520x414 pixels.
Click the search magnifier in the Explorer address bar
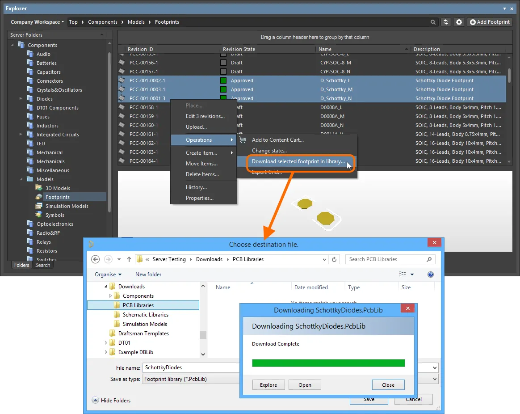tap(433, 22)
